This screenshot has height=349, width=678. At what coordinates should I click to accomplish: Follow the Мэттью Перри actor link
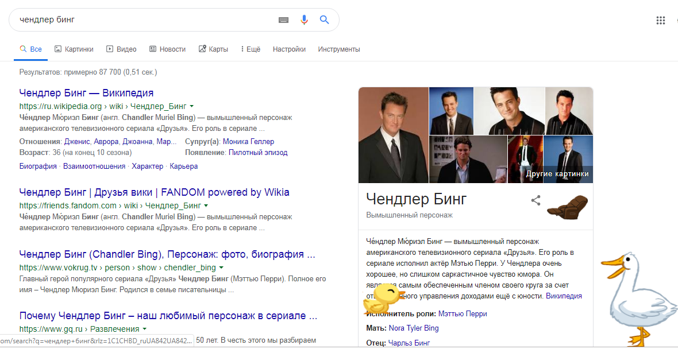[x=462, y=314]
